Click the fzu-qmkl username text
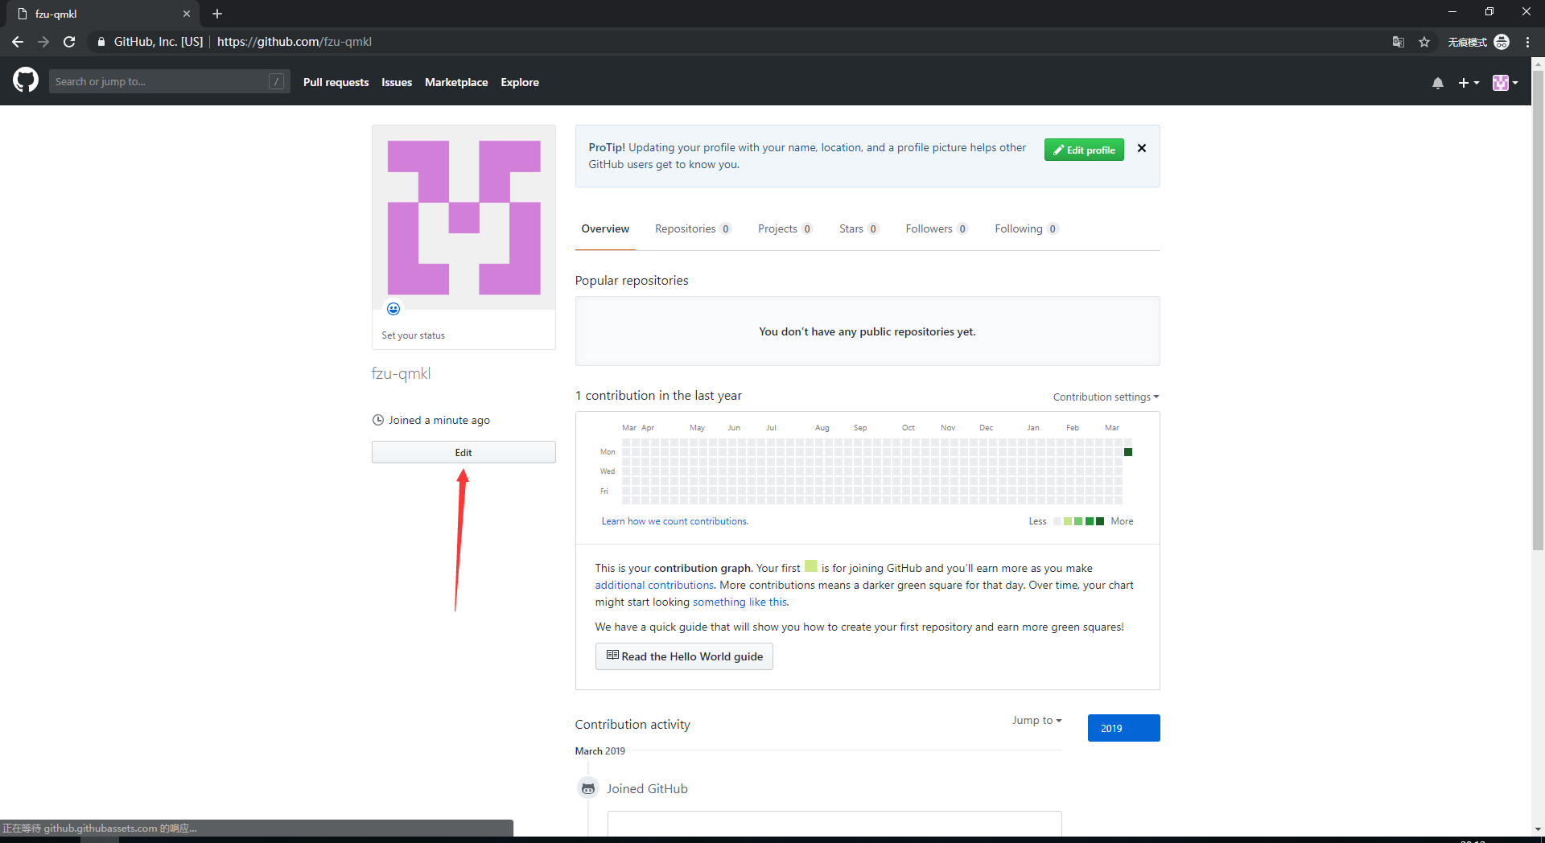Screen dimensions: 1545x843 pos(401,373)
